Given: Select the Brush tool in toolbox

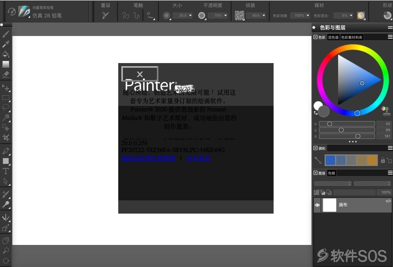Looking at the screenshot, I should tap(5, 34).
